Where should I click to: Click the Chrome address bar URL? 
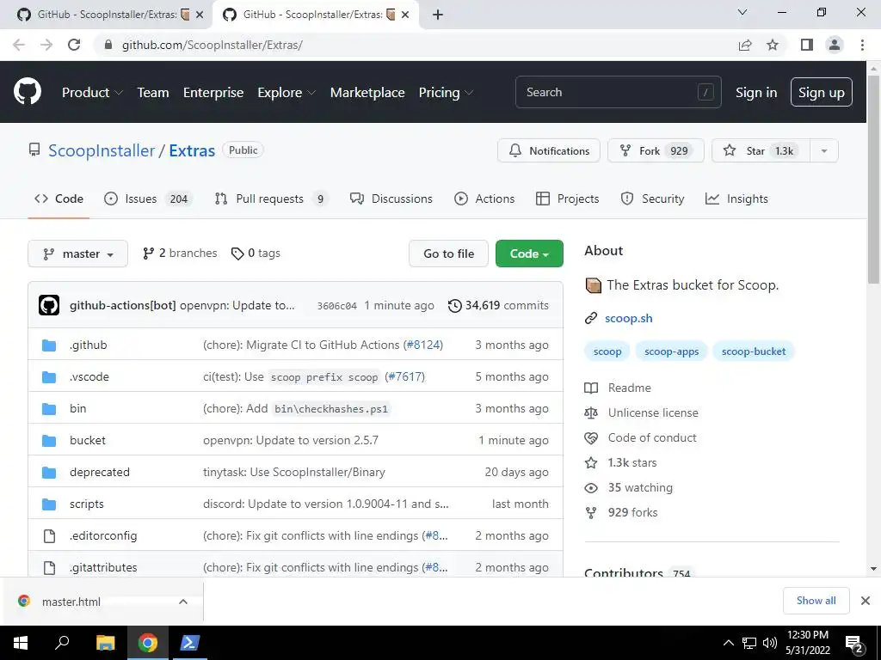[x=212, y=45]
